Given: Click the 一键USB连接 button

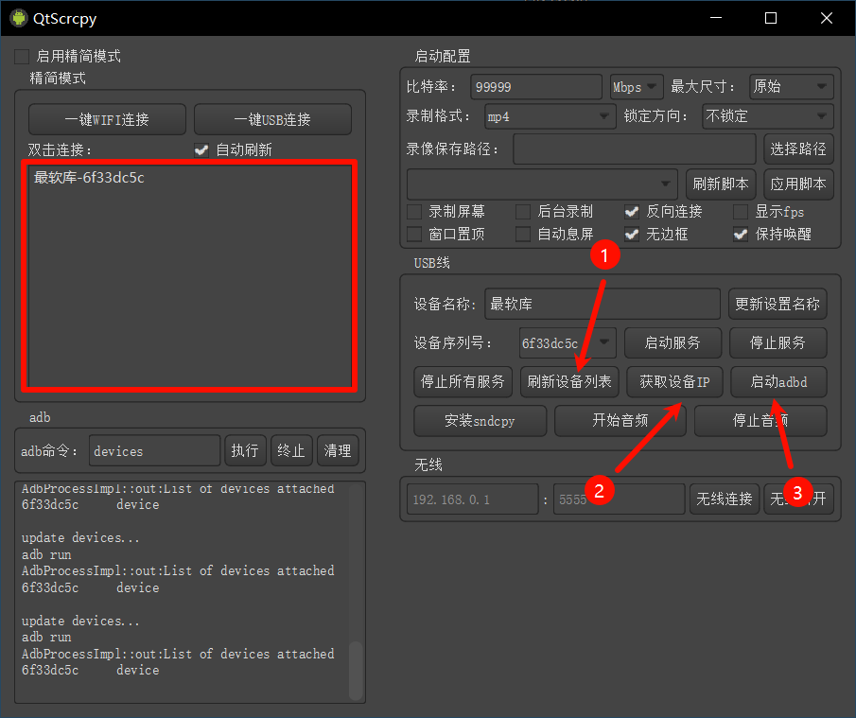Looking at the screenshot, I should pyautogui.click(x=272, y=120).
